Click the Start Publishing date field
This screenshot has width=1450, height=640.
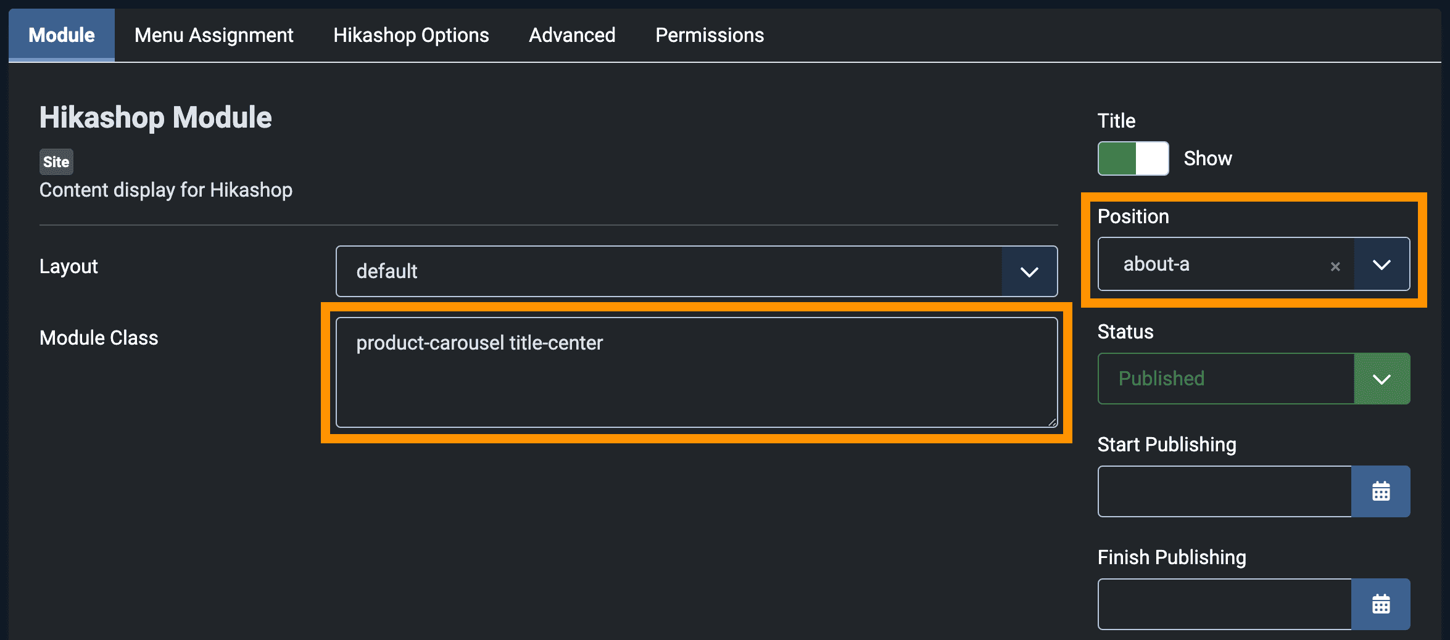pos(1225,491)
